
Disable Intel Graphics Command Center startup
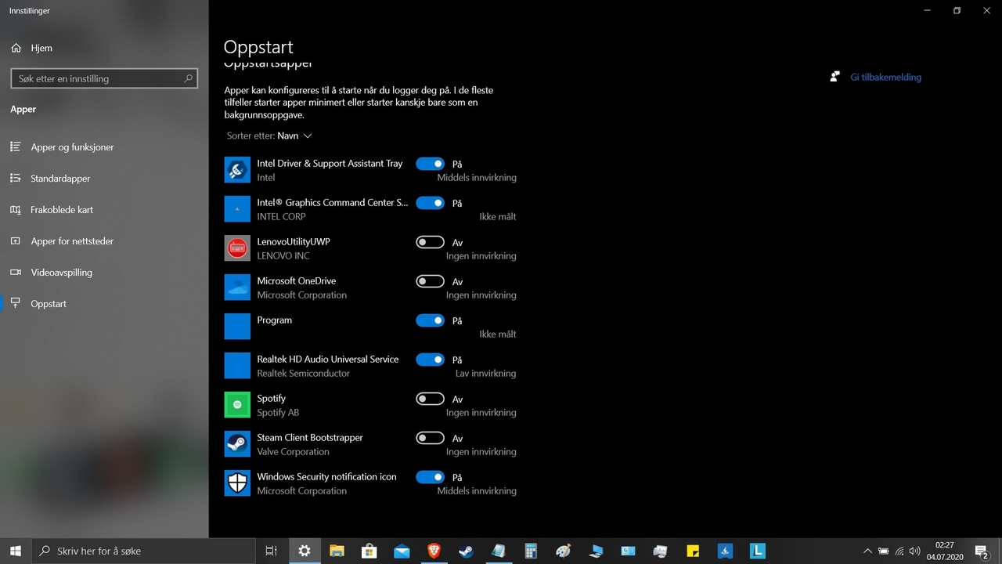tap(430, 203)
